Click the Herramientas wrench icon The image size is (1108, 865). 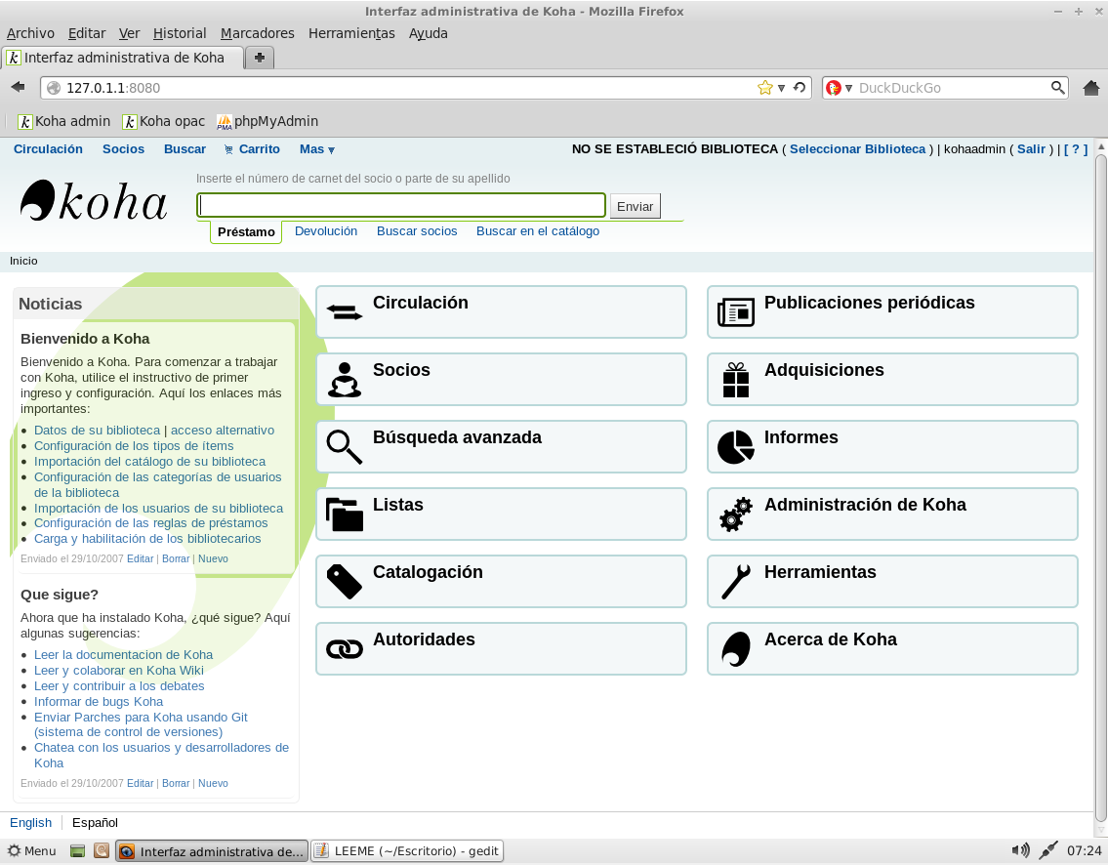[x=736, y=582]
